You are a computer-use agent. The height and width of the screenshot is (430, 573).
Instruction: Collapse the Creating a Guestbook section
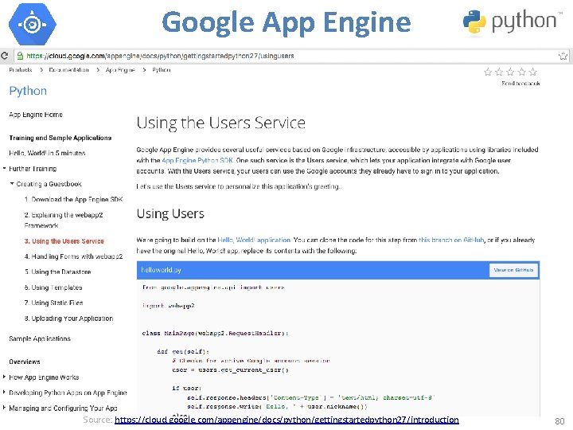point(12,184)
